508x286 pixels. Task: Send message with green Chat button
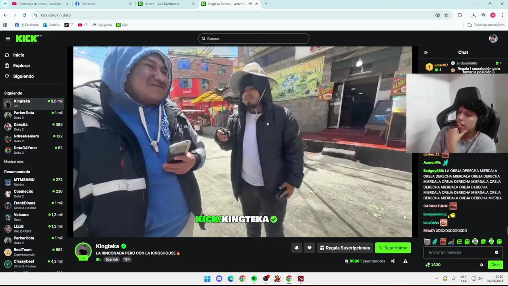coord(495,265)
